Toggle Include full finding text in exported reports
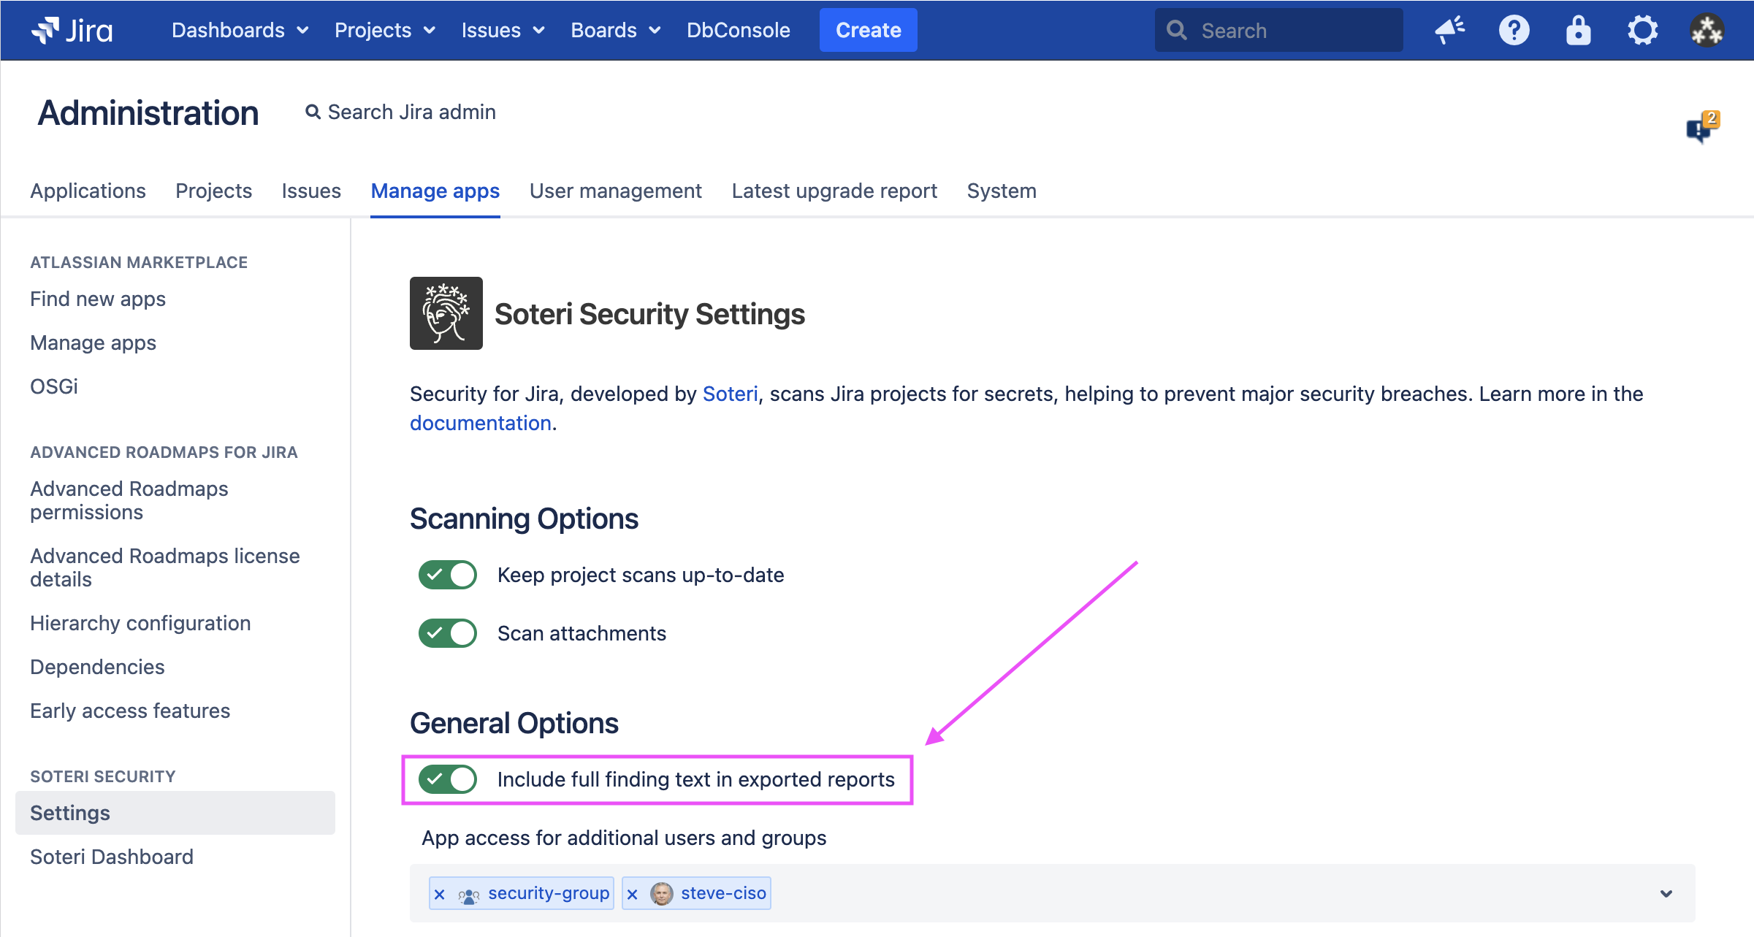This screenshot has height=937, width=1754. [447, 779]
